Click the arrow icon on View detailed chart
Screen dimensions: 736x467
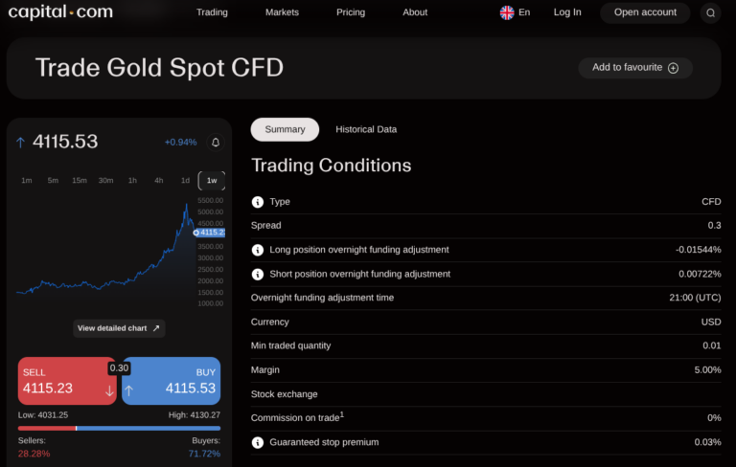156,328
